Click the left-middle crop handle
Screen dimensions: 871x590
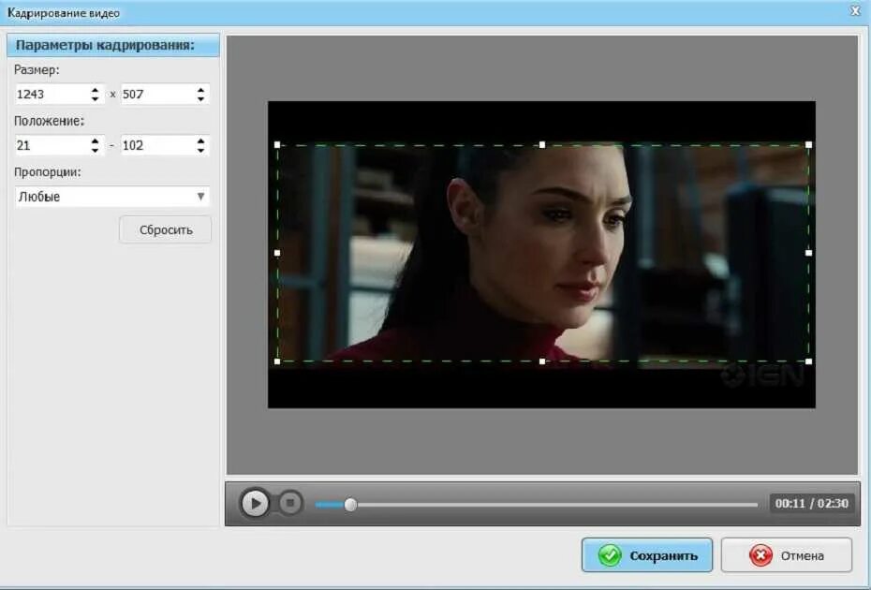[277, 253]
